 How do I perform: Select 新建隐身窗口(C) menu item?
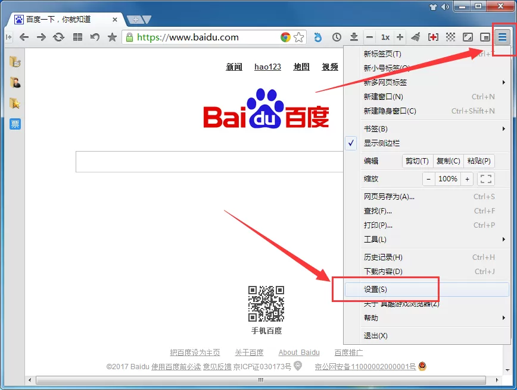427,111
